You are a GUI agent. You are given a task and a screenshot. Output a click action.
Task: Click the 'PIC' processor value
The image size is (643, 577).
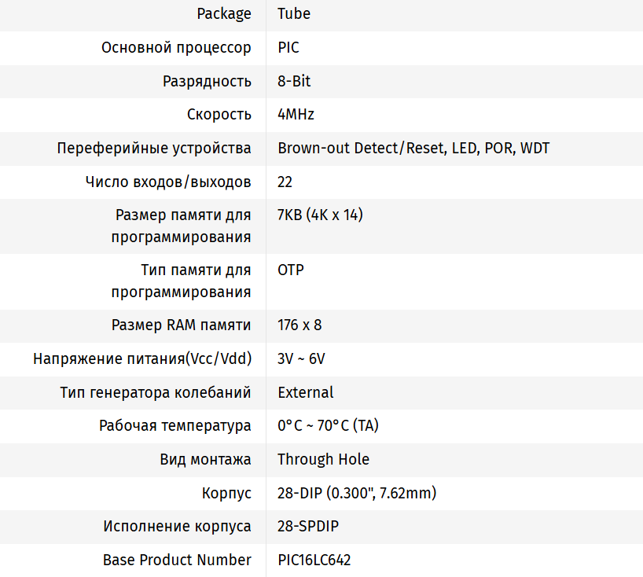click(x=288, y=48)
